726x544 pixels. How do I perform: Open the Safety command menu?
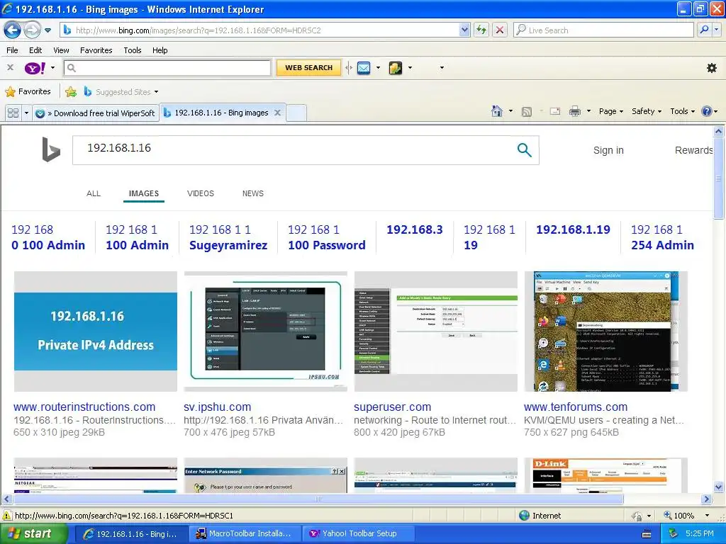pos(647,111)
